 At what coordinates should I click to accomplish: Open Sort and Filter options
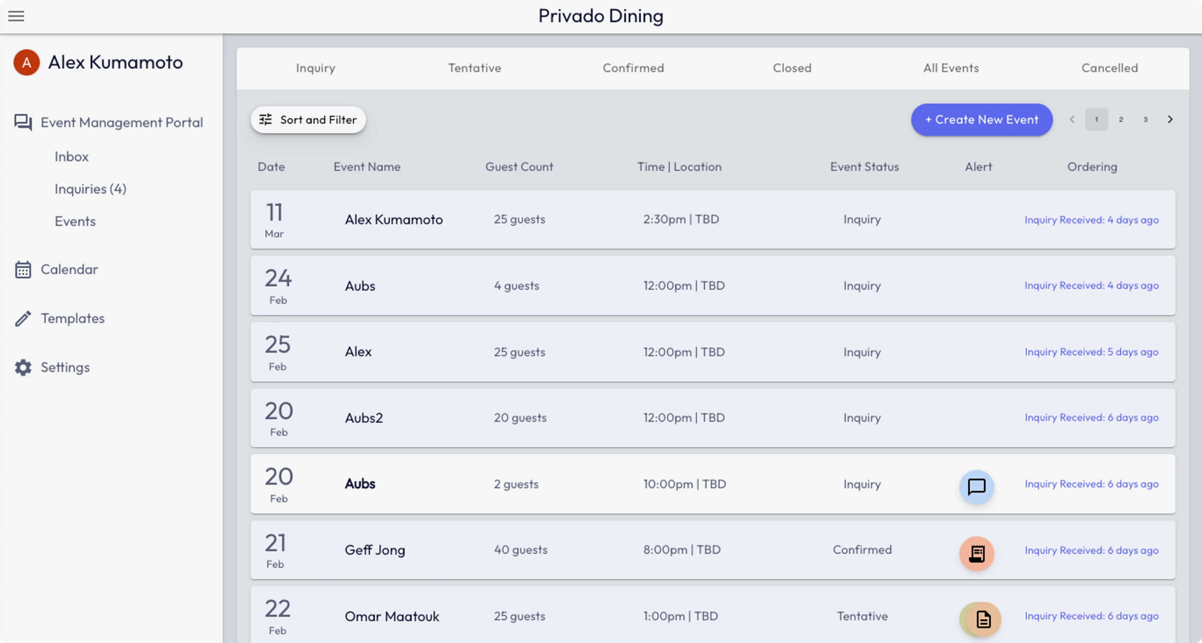(x=308, y=120)
